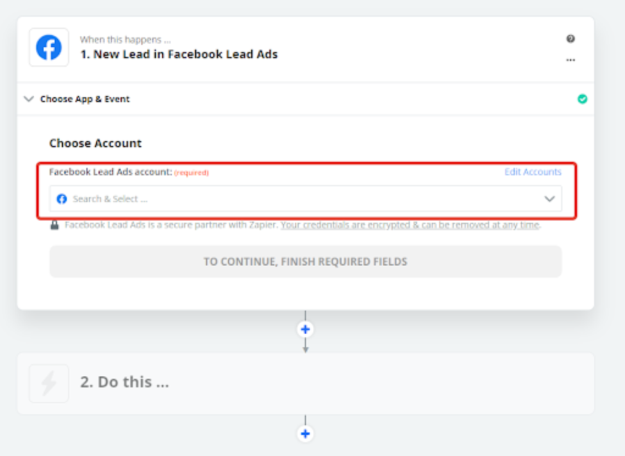Click the Choose Account heading
Viewport: 625px width, 456px height.
pos(95,143)
